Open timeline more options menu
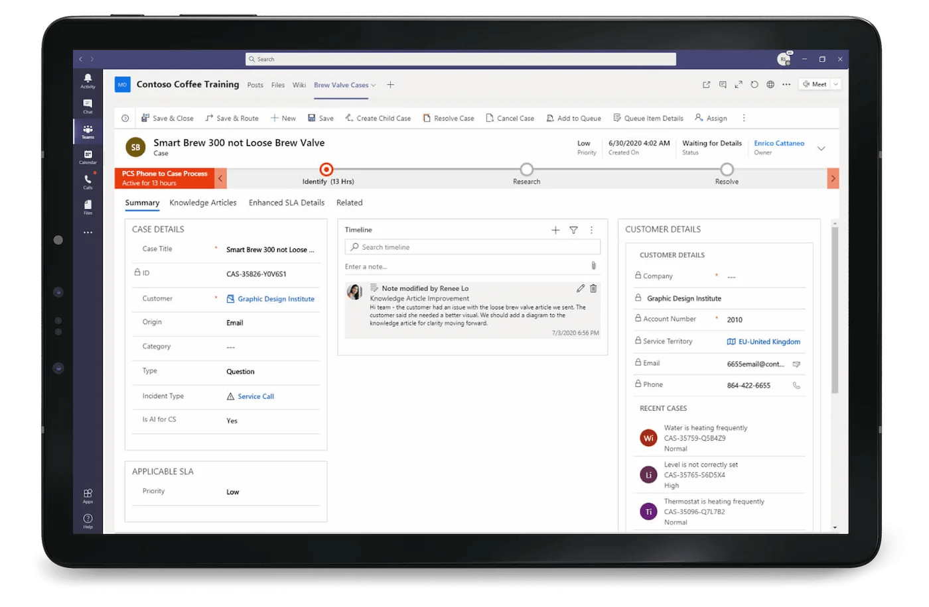 tap(591, 230)
